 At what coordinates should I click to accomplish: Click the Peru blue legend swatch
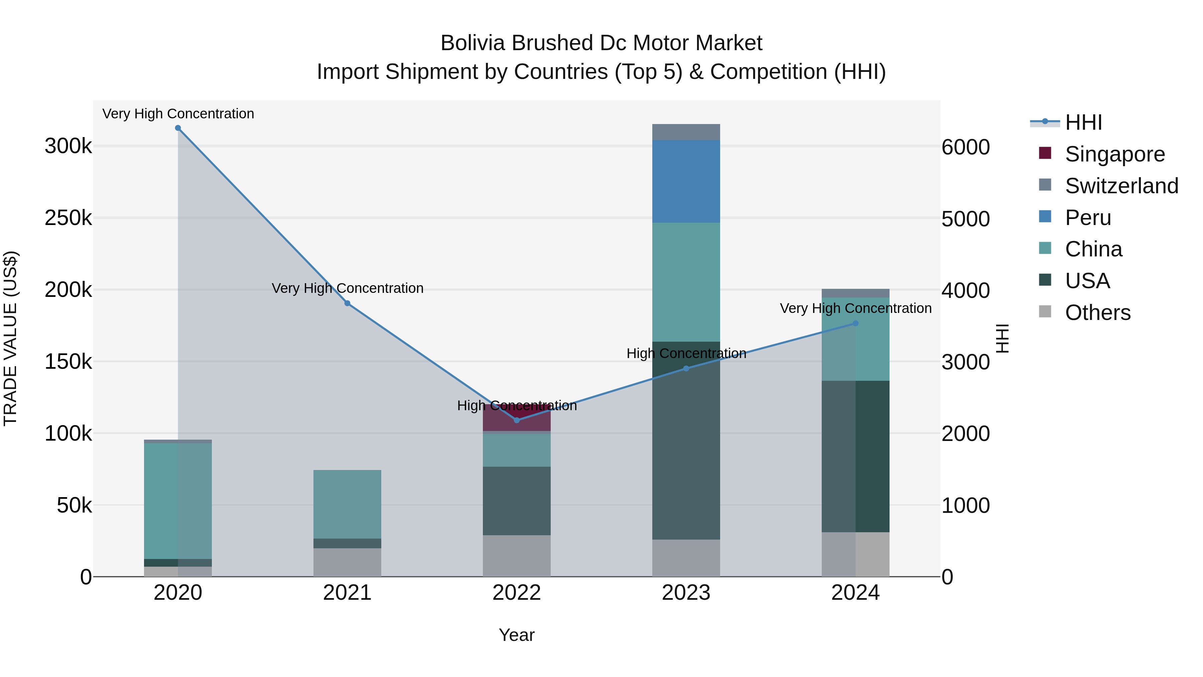pos(1045,216)
